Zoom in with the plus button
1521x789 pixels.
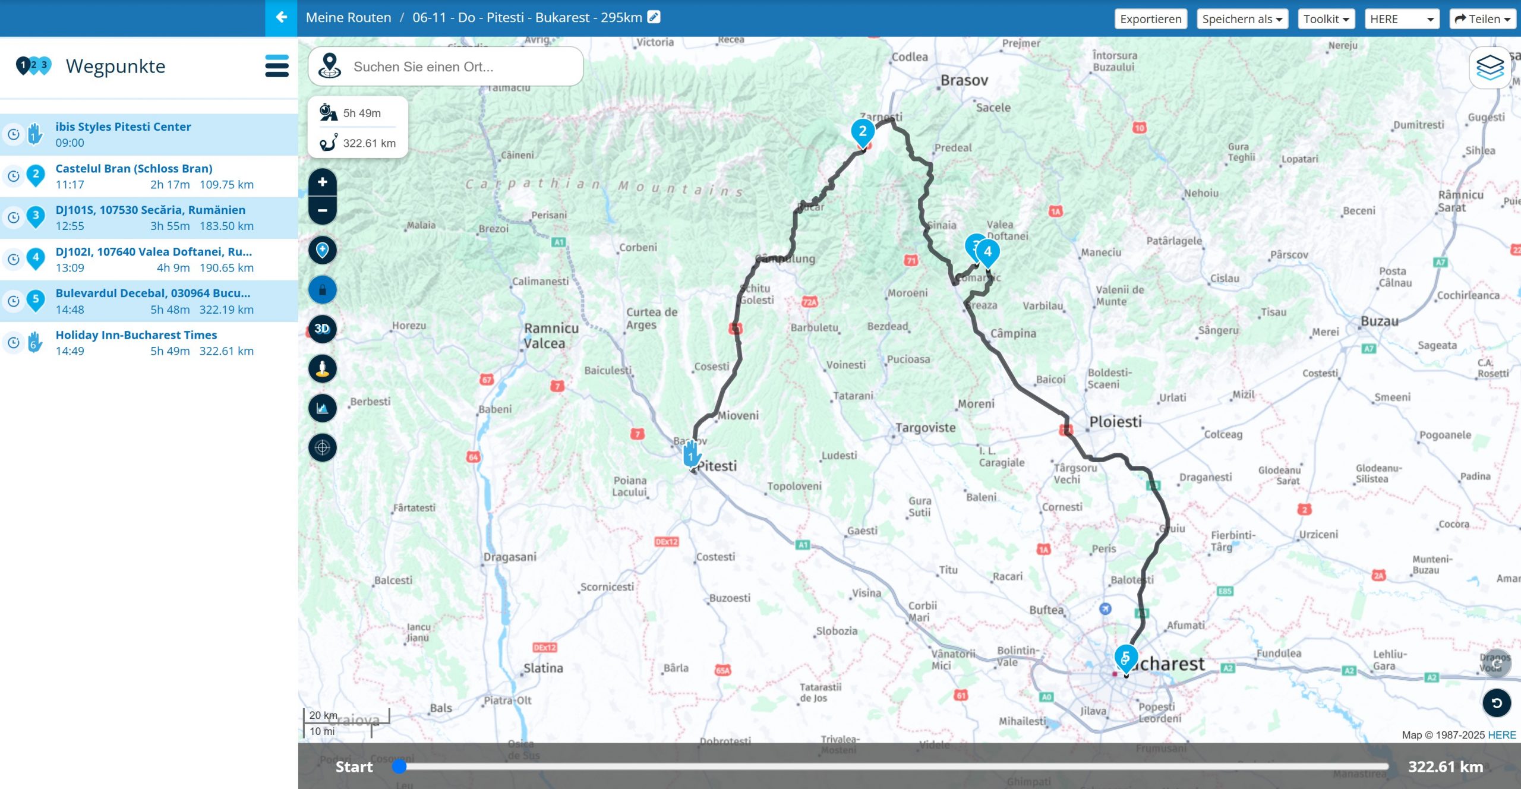323,182
